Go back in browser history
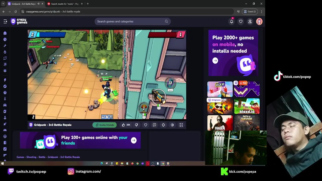The image size is (322, 181). 4,12
